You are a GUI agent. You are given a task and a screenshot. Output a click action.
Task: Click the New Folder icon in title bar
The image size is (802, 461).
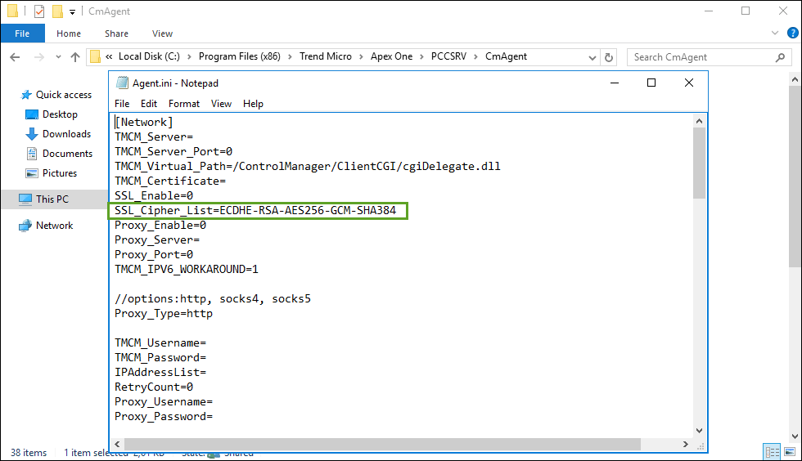click(x=56, y=11)
